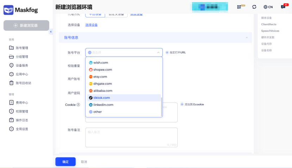Image resolution: width=292 pixels, height=168 pixels.
Task: Collapse the 账号信息 section chevron
Action: point(247,38)
